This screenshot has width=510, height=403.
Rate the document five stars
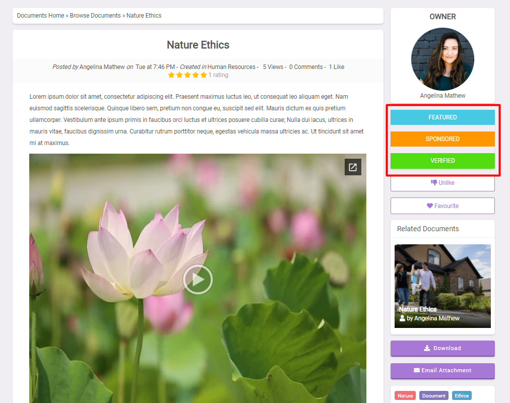pos(204,75)
